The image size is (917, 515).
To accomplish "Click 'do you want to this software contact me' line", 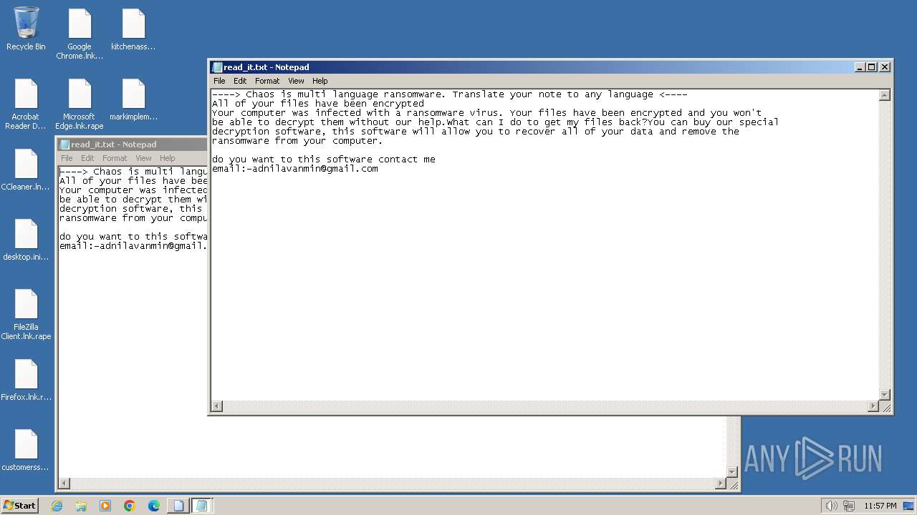I will (x=324, y=160).
